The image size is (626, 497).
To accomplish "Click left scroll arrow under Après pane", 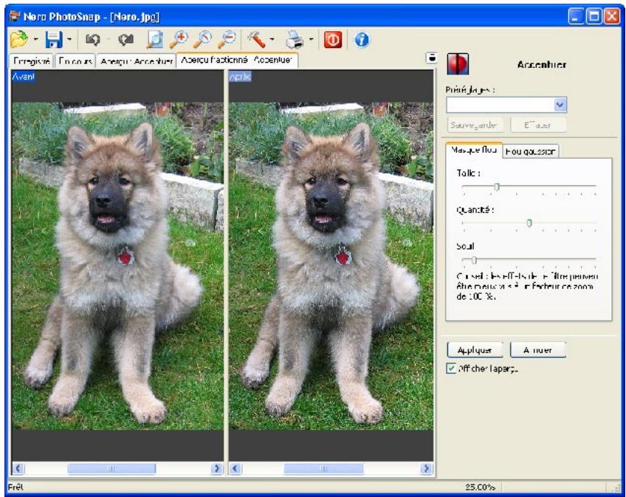I will pos(235,468).
